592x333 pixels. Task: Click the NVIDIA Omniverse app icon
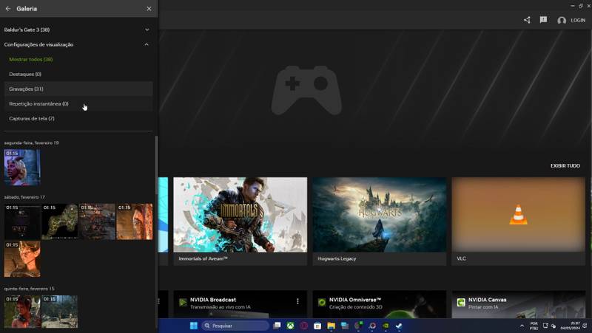[322, 303]
